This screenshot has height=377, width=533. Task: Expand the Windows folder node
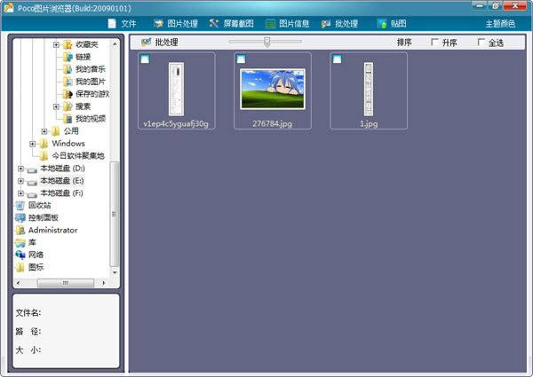coord(33,143)
